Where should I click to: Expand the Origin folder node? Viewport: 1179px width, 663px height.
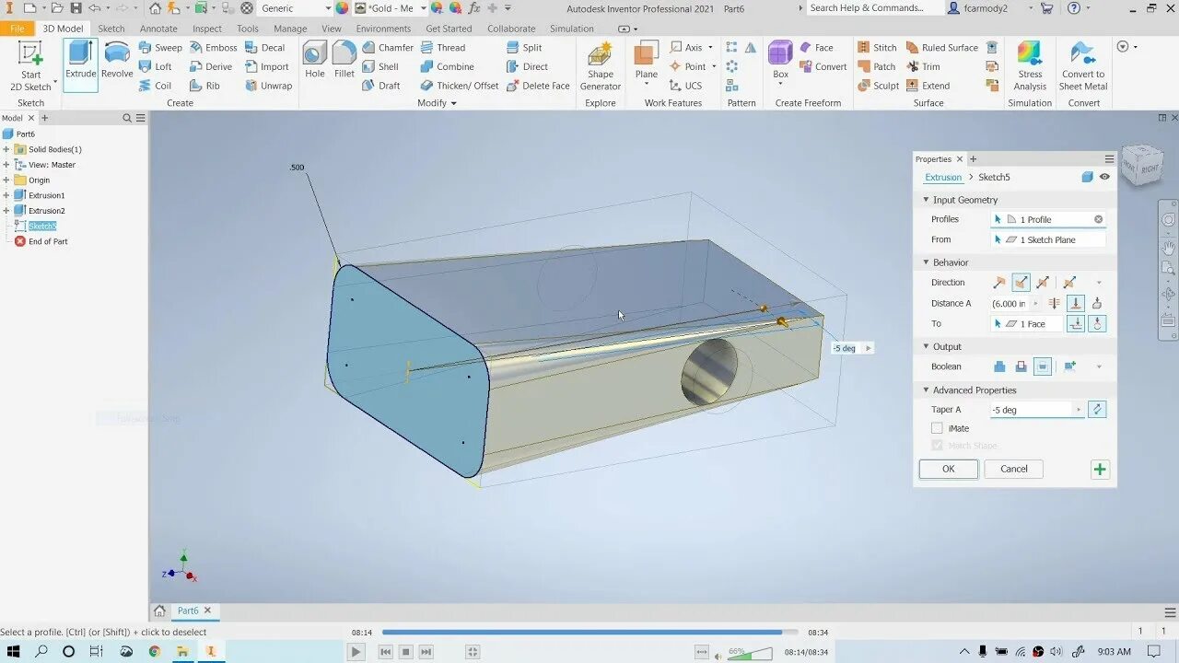pyautogui.click(x=6, y=180)
